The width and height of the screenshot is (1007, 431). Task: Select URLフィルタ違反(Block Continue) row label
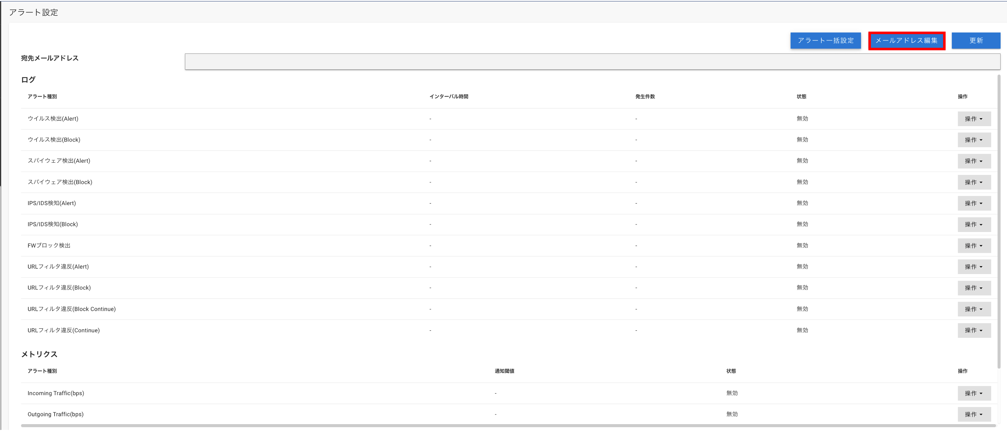point(71,309)
